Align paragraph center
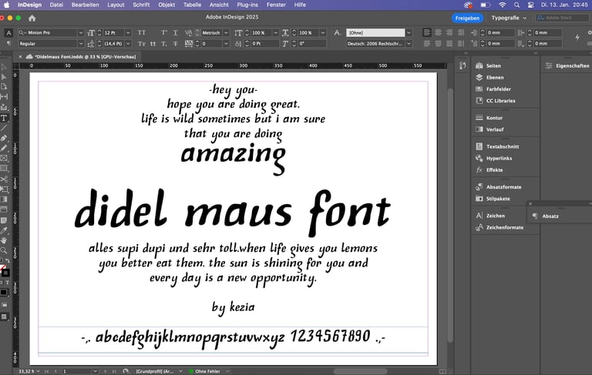Screen dimensions: 592x375 coord(438,33)
